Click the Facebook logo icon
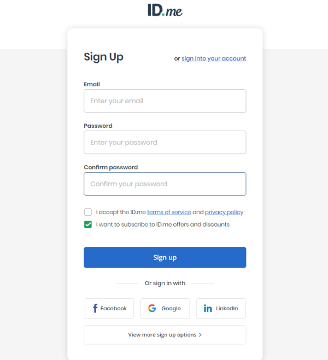Screen dimensions: 328x360 [95, 309]
